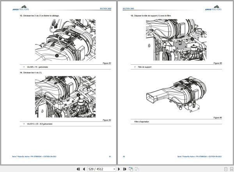This screenshot has height=172, width=234.
Task: Click the 'Vis M8 x 16 - galvanisée' legend
Action: click(x=37, y=67)
